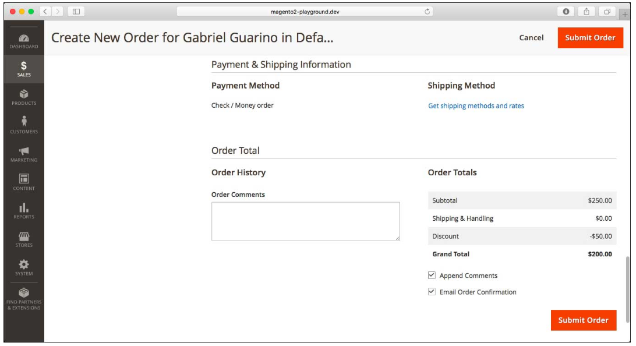
Task: Click inside the Order Comments box
Action: [x=306, y=220]
